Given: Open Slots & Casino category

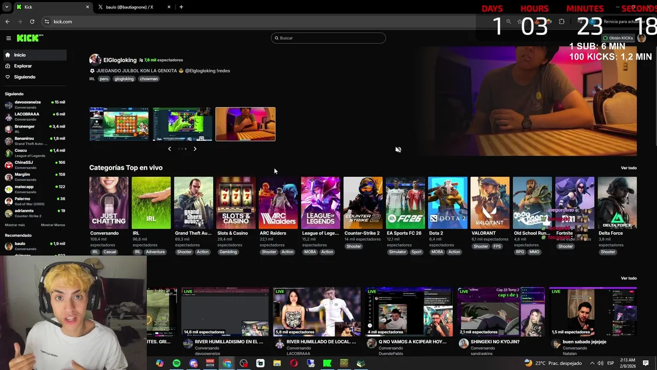Looking at the screenshot, I should point(236,203).
